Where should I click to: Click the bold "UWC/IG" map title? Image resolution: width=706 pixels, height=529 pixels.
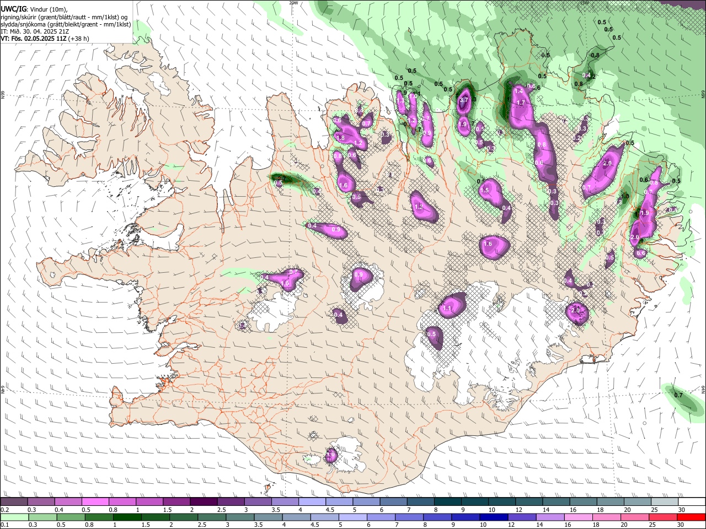click(13, 9)
